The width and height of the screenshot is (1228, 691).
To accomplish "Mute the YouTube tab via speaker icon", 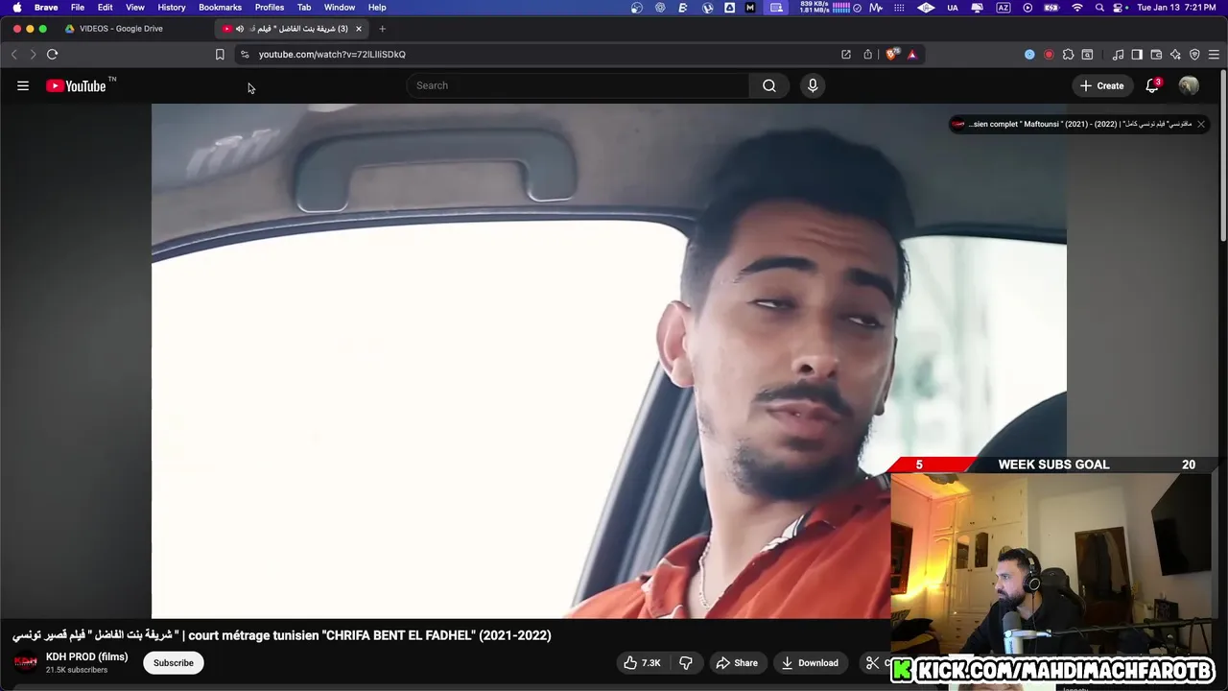I will pos(240,29).
